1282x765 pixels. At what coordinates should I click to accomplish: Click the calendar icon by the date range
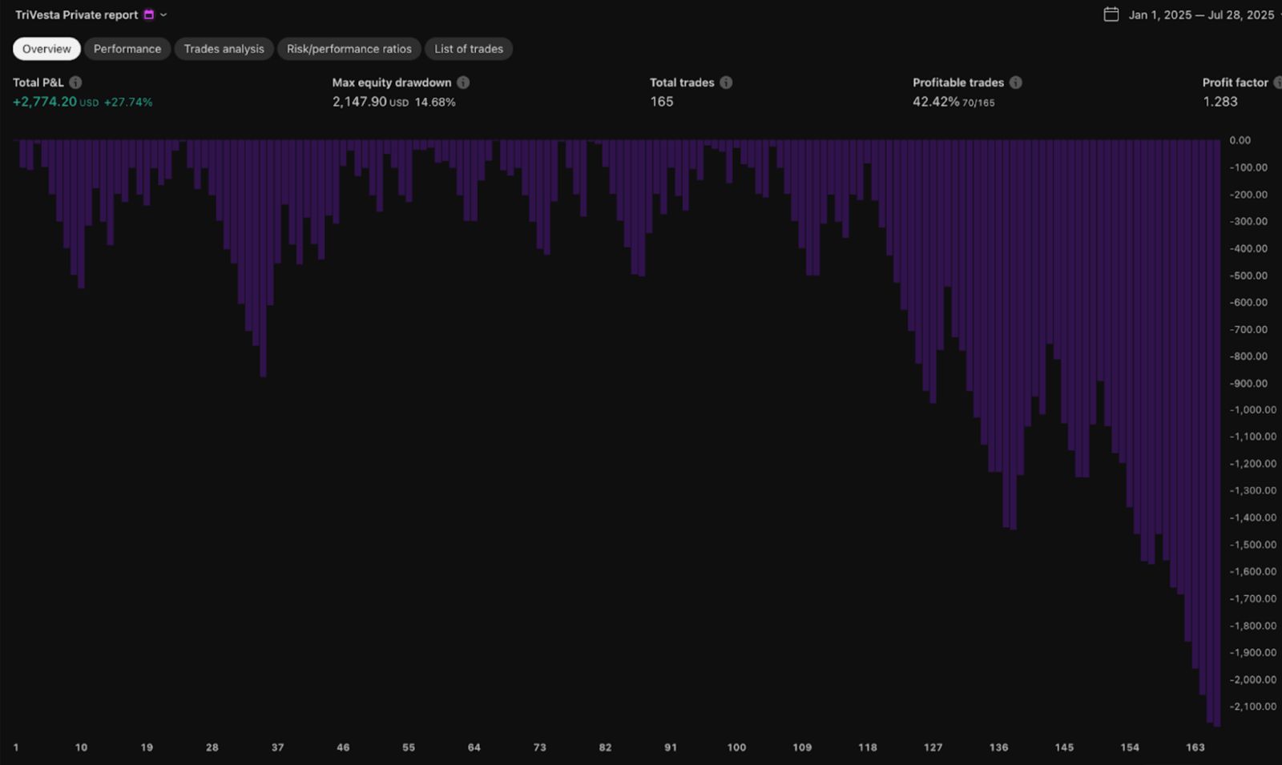(x=1111, y=14)
